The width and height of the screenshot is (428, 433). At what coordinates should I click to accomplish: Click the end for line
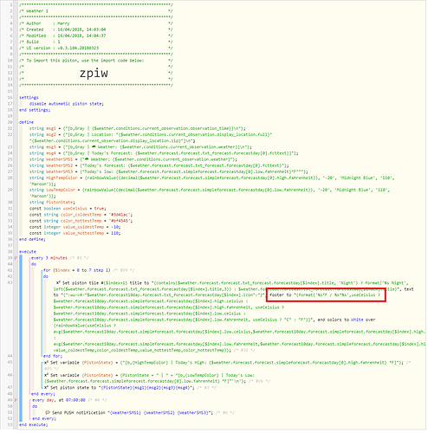pos(53,357)
